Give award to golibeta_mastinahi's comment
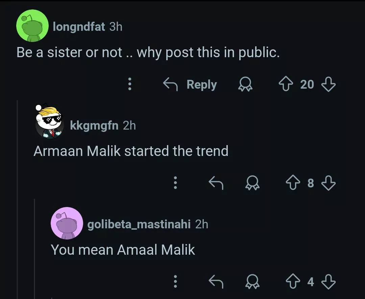The height and width of the screenshot is (299, 365). (252, 281)
